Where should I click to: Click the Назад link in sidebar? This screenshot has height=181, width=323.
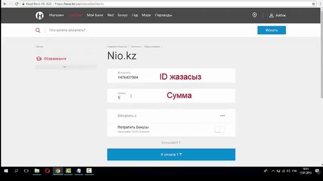click(39, 47)
